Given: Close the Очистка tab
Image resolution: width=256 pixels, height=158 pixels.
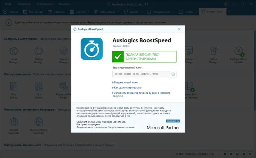Looking at the screenshot, I should [89, 12].
